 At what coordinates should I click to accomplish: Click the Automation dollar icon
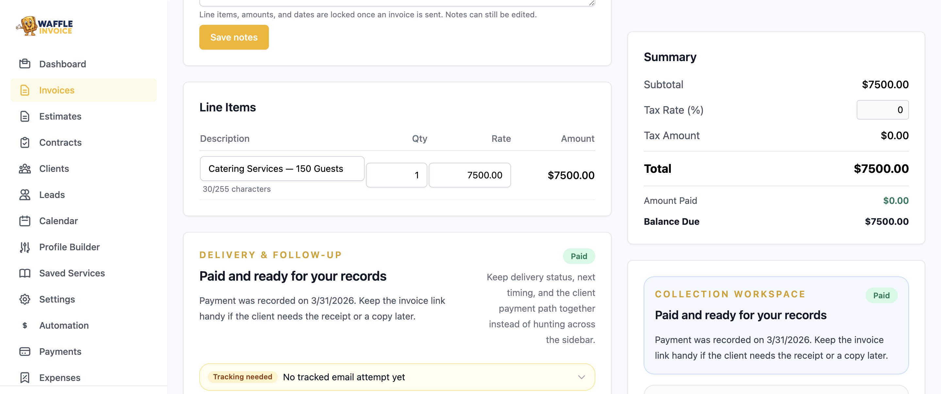coord(25,325)
